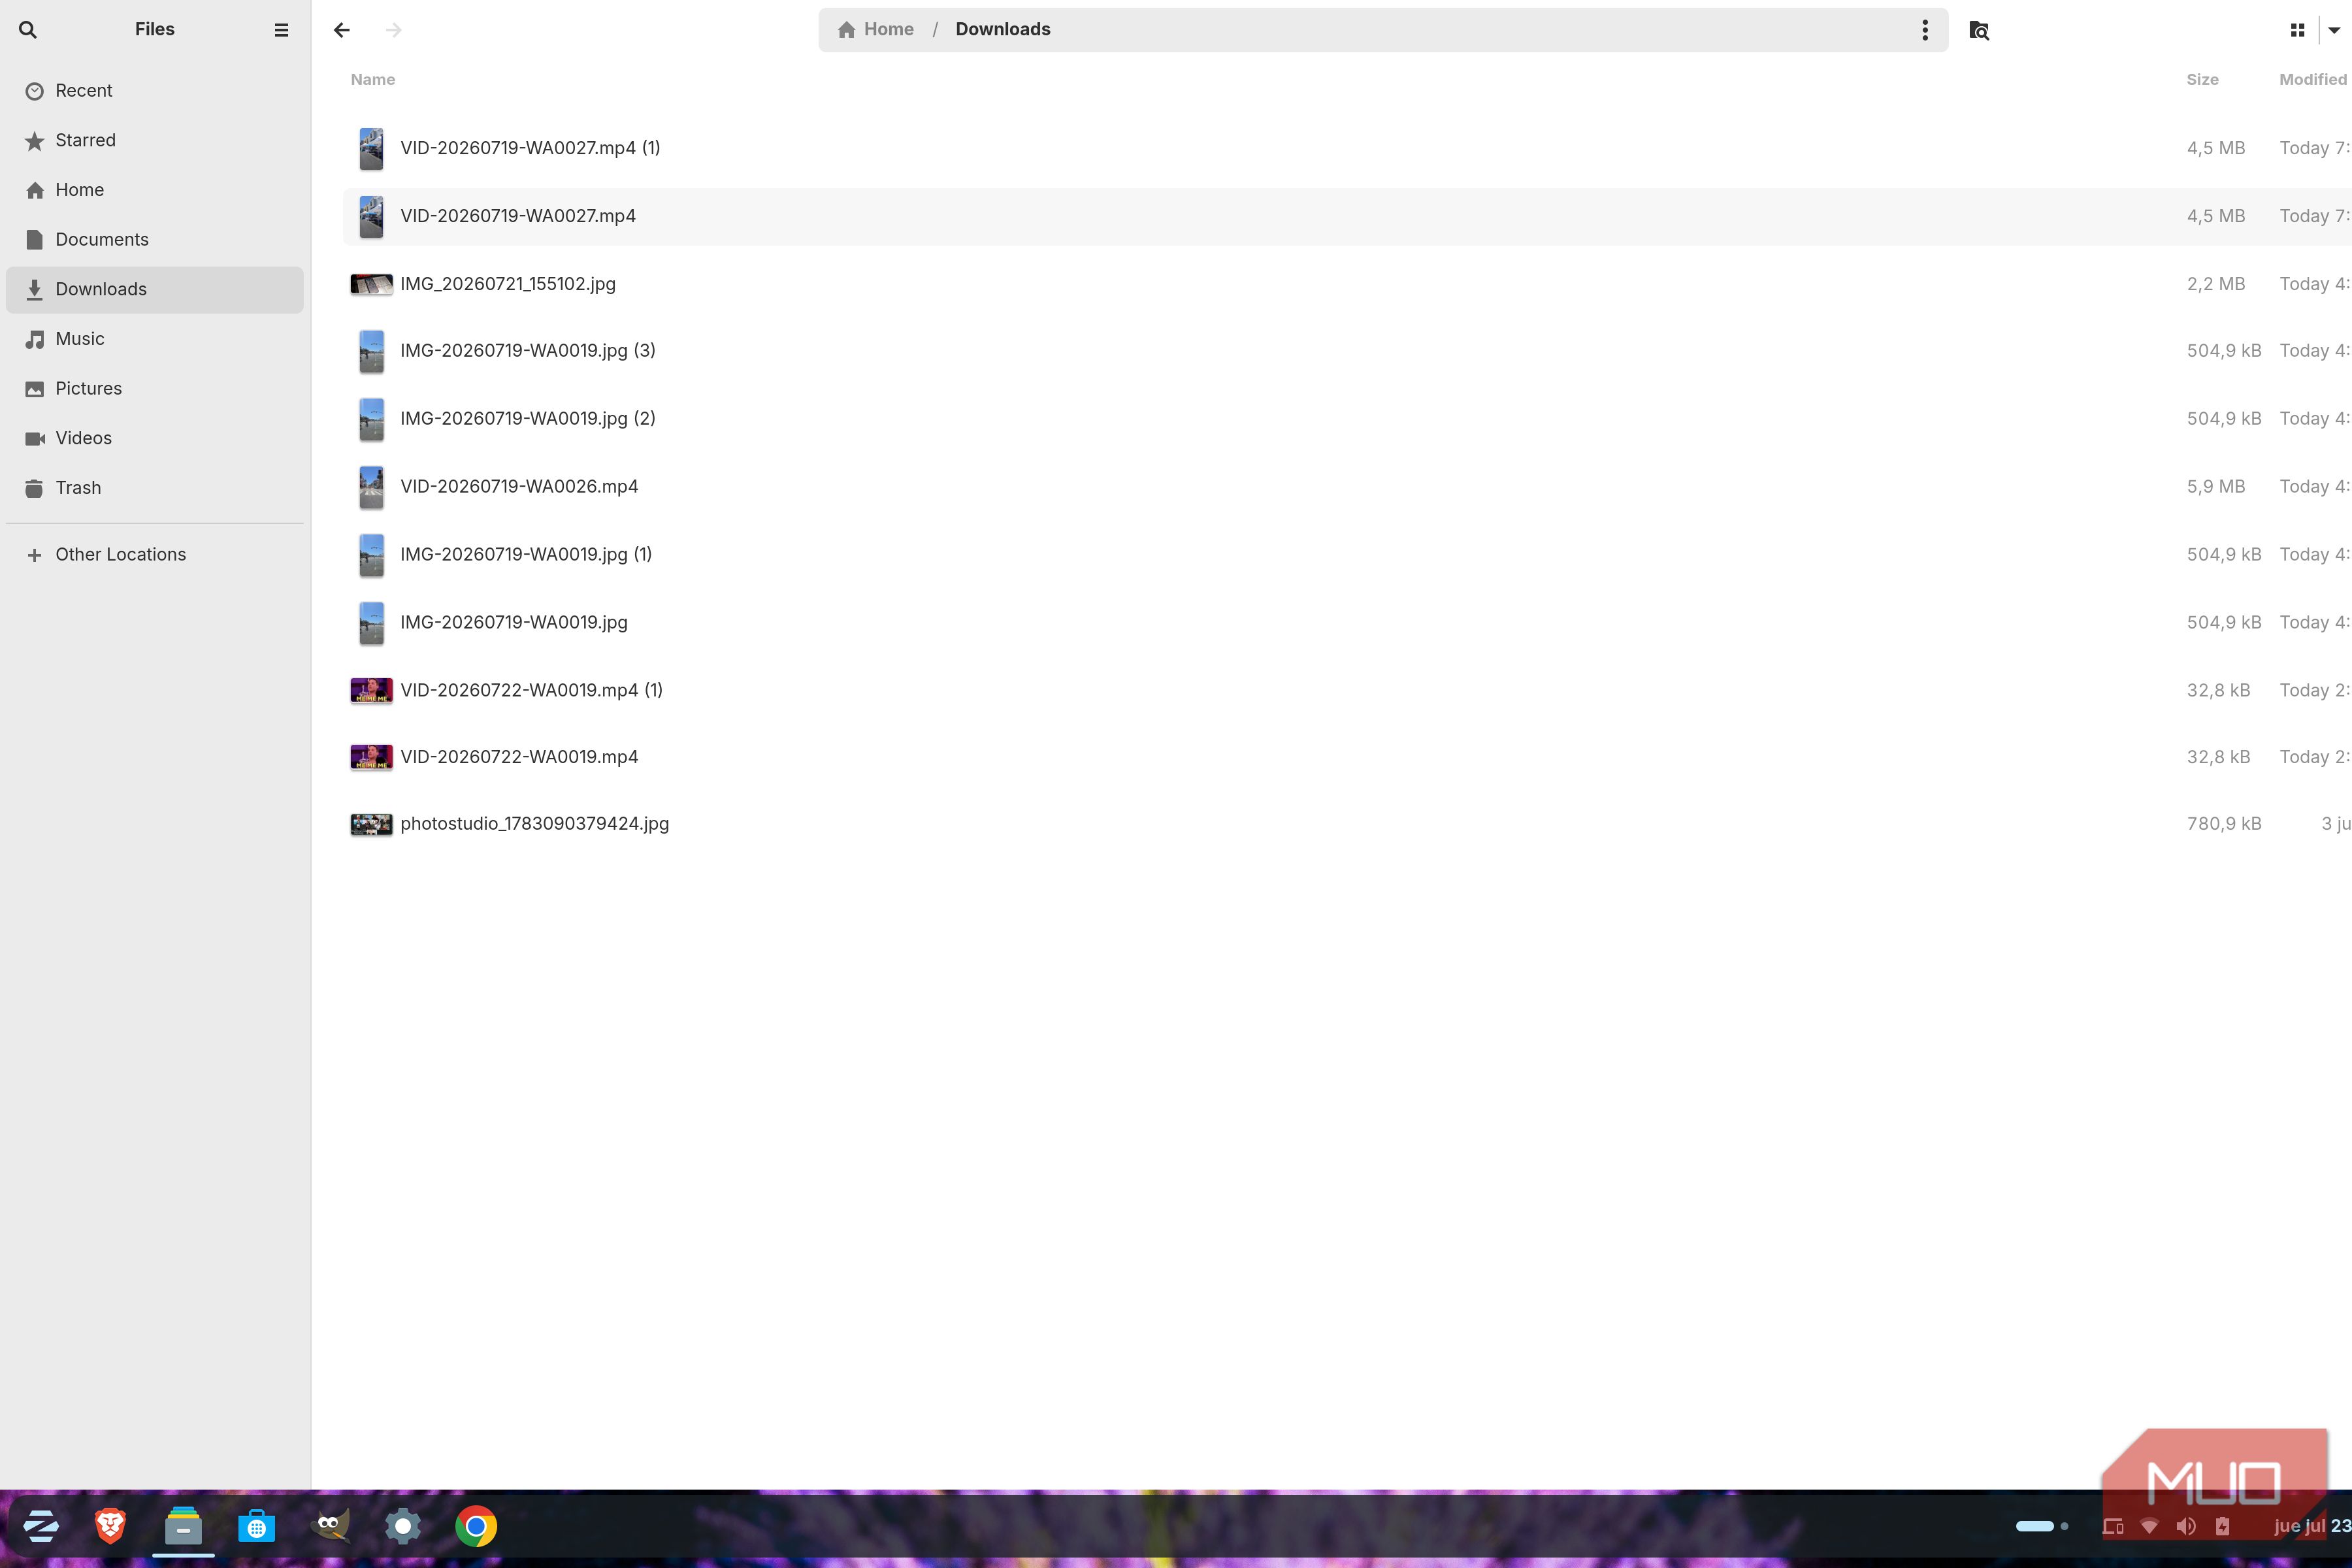Click the 780,9 kB size value
Image resolution: width=2352 pixels, height=1568 pixels.
2223,825
